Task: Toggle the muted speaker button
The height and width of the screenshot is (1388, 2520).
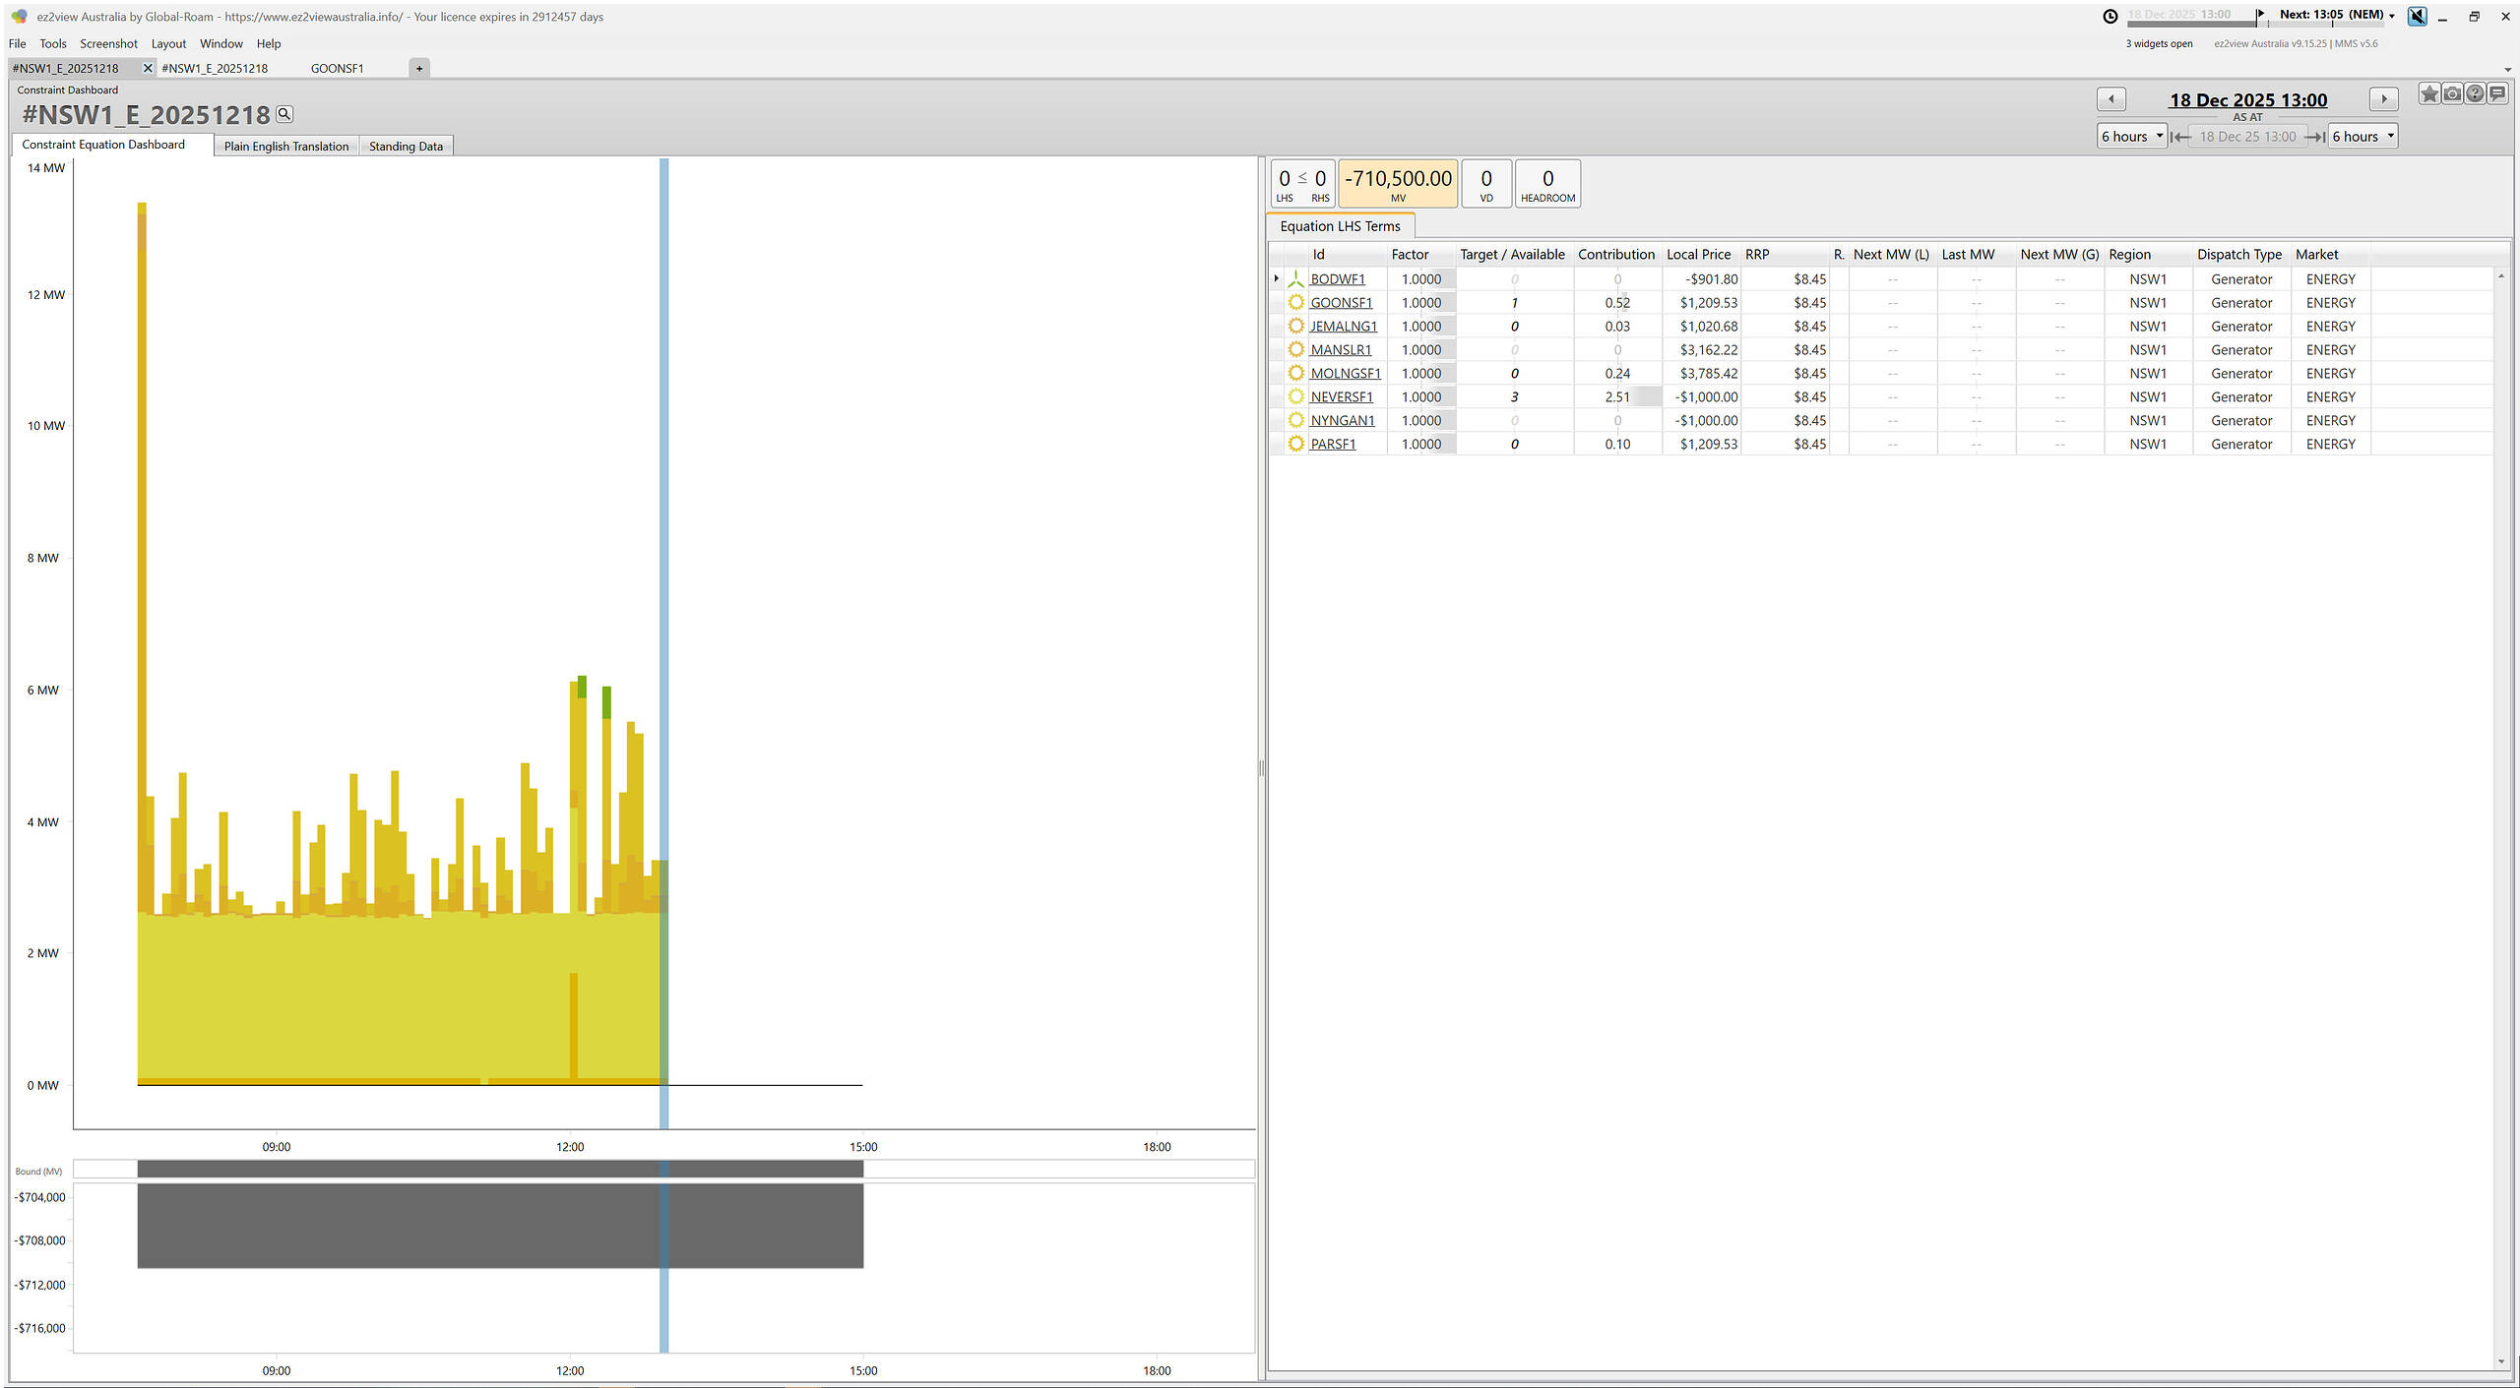Action: (x=2417, y=16)
